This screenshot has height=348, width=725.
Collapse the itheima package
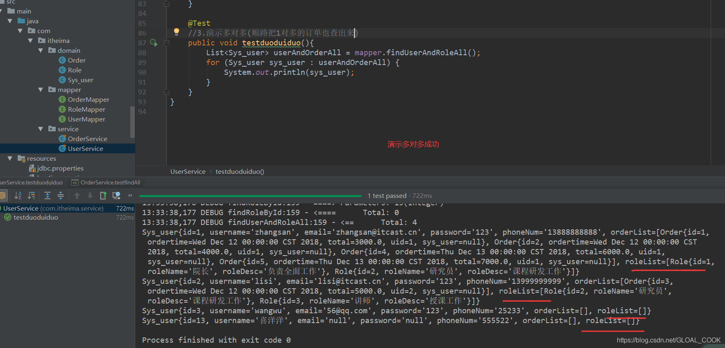tap(30, 40)
